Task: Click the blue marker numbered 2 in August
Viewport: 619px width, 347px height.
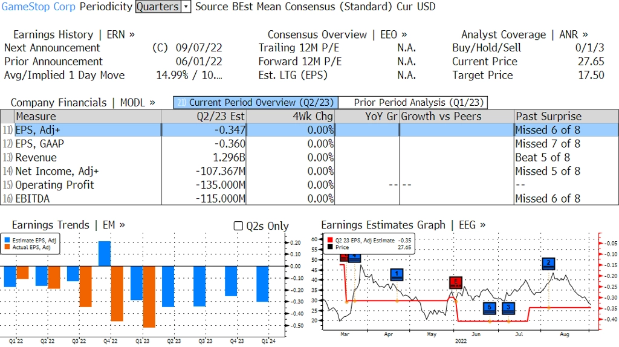Action: point(548,264)
